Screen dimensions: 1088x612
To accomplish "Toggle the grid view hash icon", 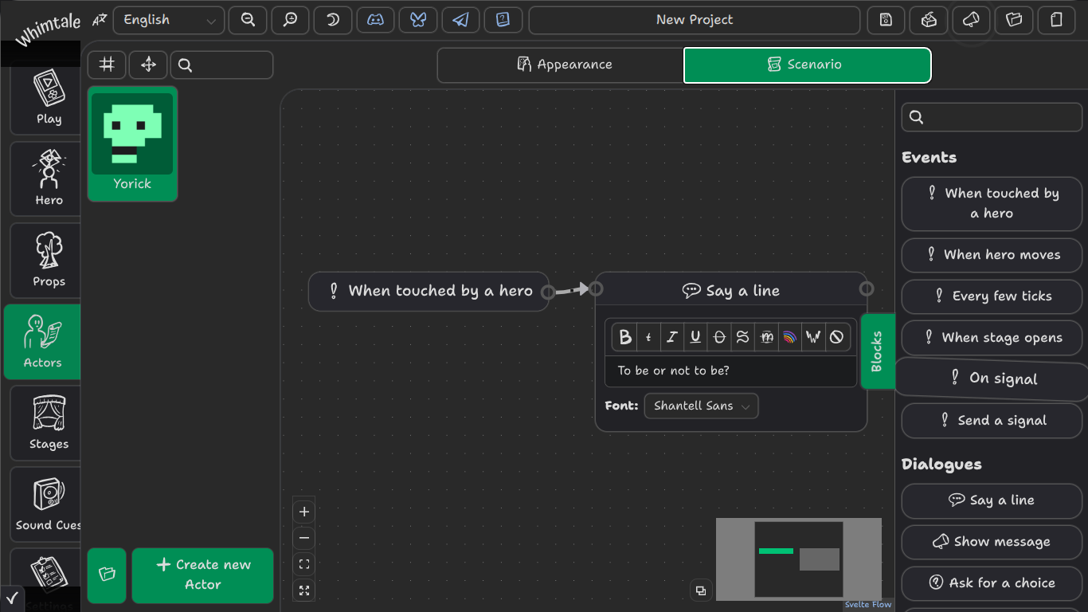I will click(107, 65).
